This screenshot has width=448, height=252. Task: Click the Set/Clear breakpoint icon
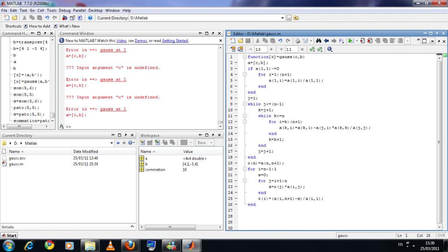click(362, 41)
